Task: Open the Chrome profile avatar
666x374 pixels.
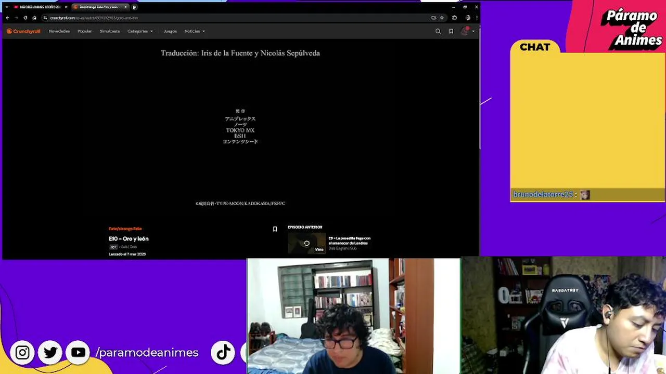Action: pyautogui.click(x=468, y=18)
